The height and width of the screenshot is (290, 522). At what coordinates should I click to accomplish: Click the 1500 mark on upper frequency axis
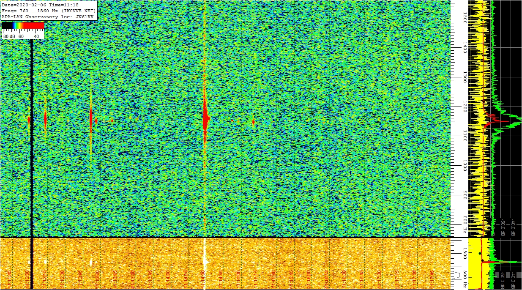tap(465, 17)
